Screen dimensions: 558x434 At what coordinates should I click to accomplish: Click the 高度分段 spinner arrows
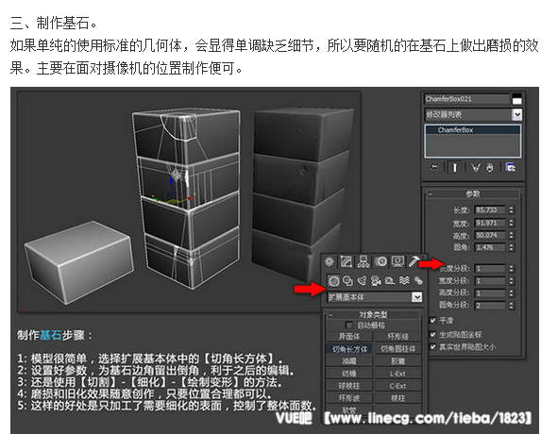[511, 292]
